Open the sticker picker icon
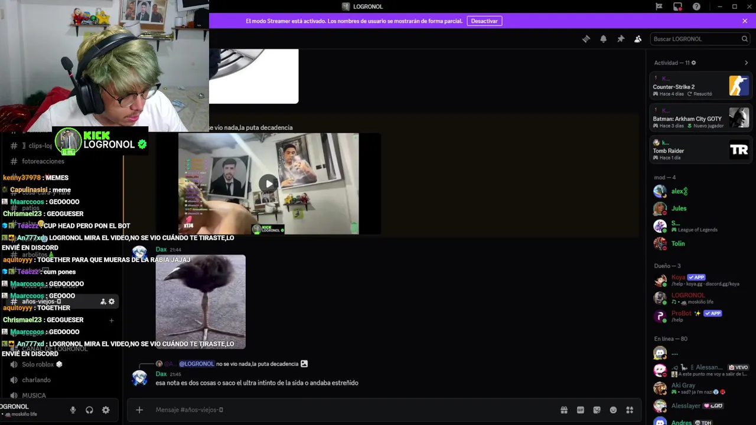This screenshot has height=425, width=756. [597, 410]
